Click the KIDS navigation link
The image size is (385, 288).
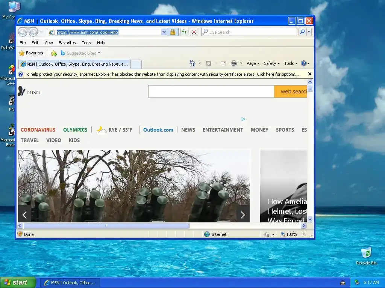pos(74,140)
